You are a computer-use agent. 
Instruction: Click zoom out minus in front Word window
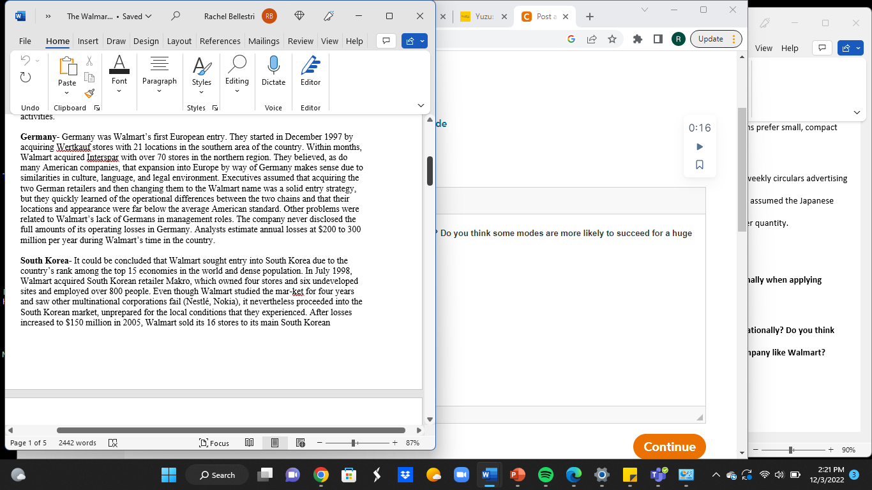coord(320,443)
